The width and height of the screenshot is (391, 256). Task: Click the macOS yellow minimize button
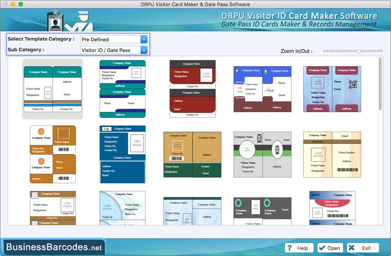[x=13, y=4]
